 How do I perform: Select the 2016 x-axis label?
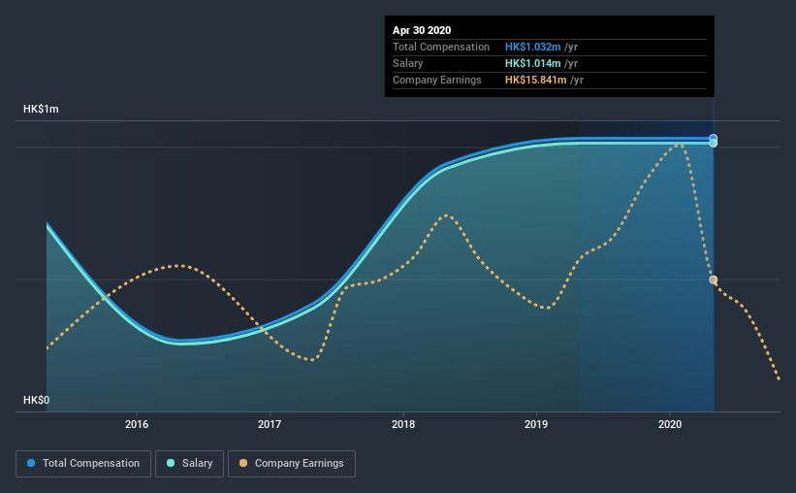point(137,424)
